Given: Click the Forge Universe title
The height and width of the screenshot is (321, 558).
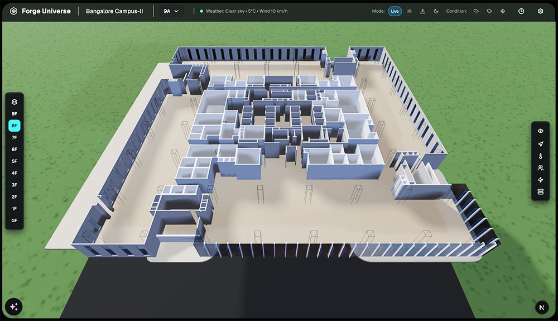Looking at the screenshot, I should coord(46,11).
